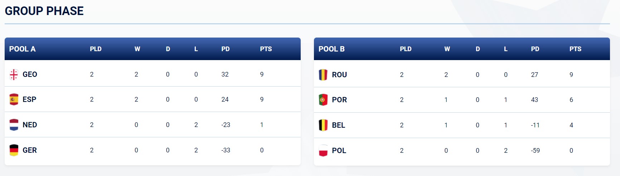Image resolution: width=620 pixels, height=176 pixels.
Task: Select the POL team name
Action: (339, 151)
